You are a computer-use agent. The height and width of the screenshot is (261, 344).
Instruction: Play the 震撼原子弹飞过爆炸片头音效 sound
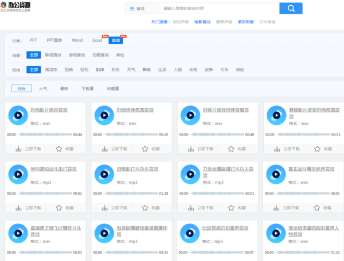coord(18,234)
